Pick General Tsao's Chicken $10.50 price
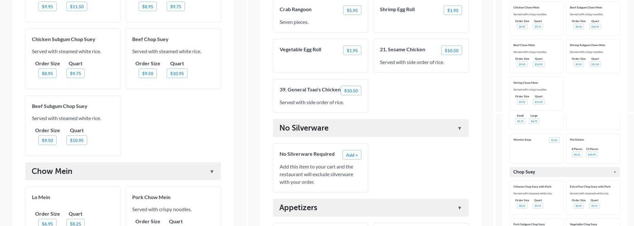 (x=351, y=91)
